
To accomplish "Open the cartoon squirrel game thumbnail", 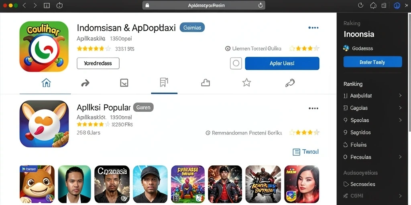I will (37, 184).
